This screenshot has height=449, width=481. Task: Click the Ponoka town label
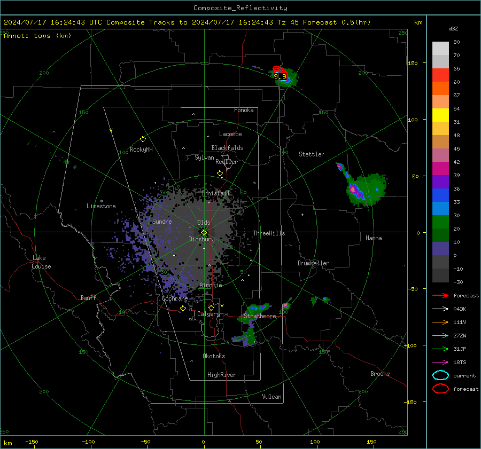244,110
